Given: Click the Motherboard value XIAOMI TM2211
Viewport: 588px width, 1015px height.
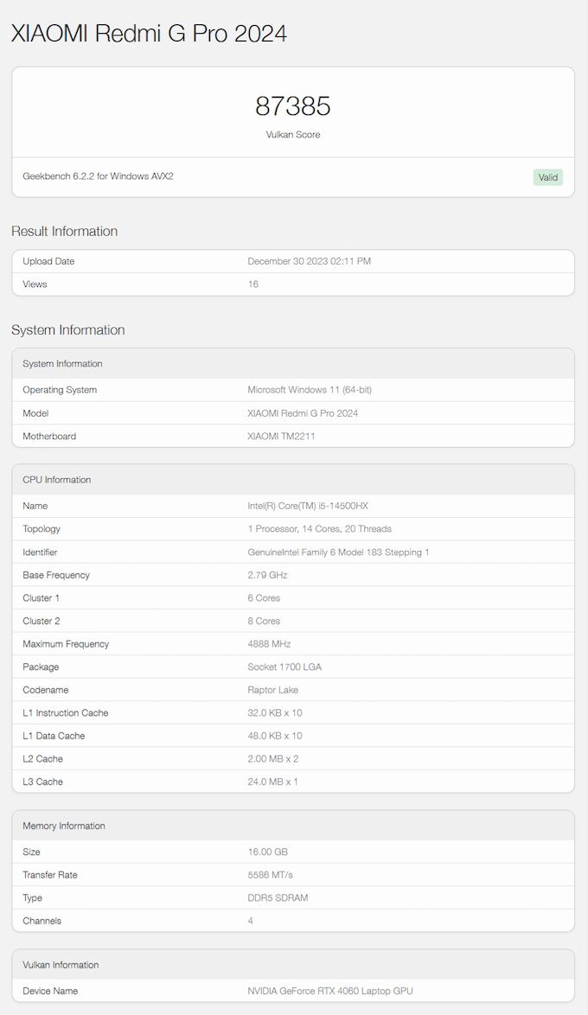Looking at the screenshot, I should (x=281, y=437).
